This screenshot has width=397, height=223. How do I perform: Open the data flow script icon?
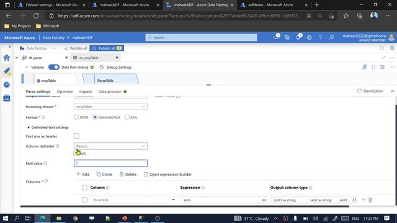point(364,67)
